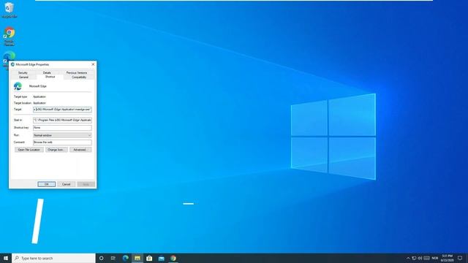The image size is (468, 263).
Task: Select the Shortcut tab
Action: pos(50,77)
